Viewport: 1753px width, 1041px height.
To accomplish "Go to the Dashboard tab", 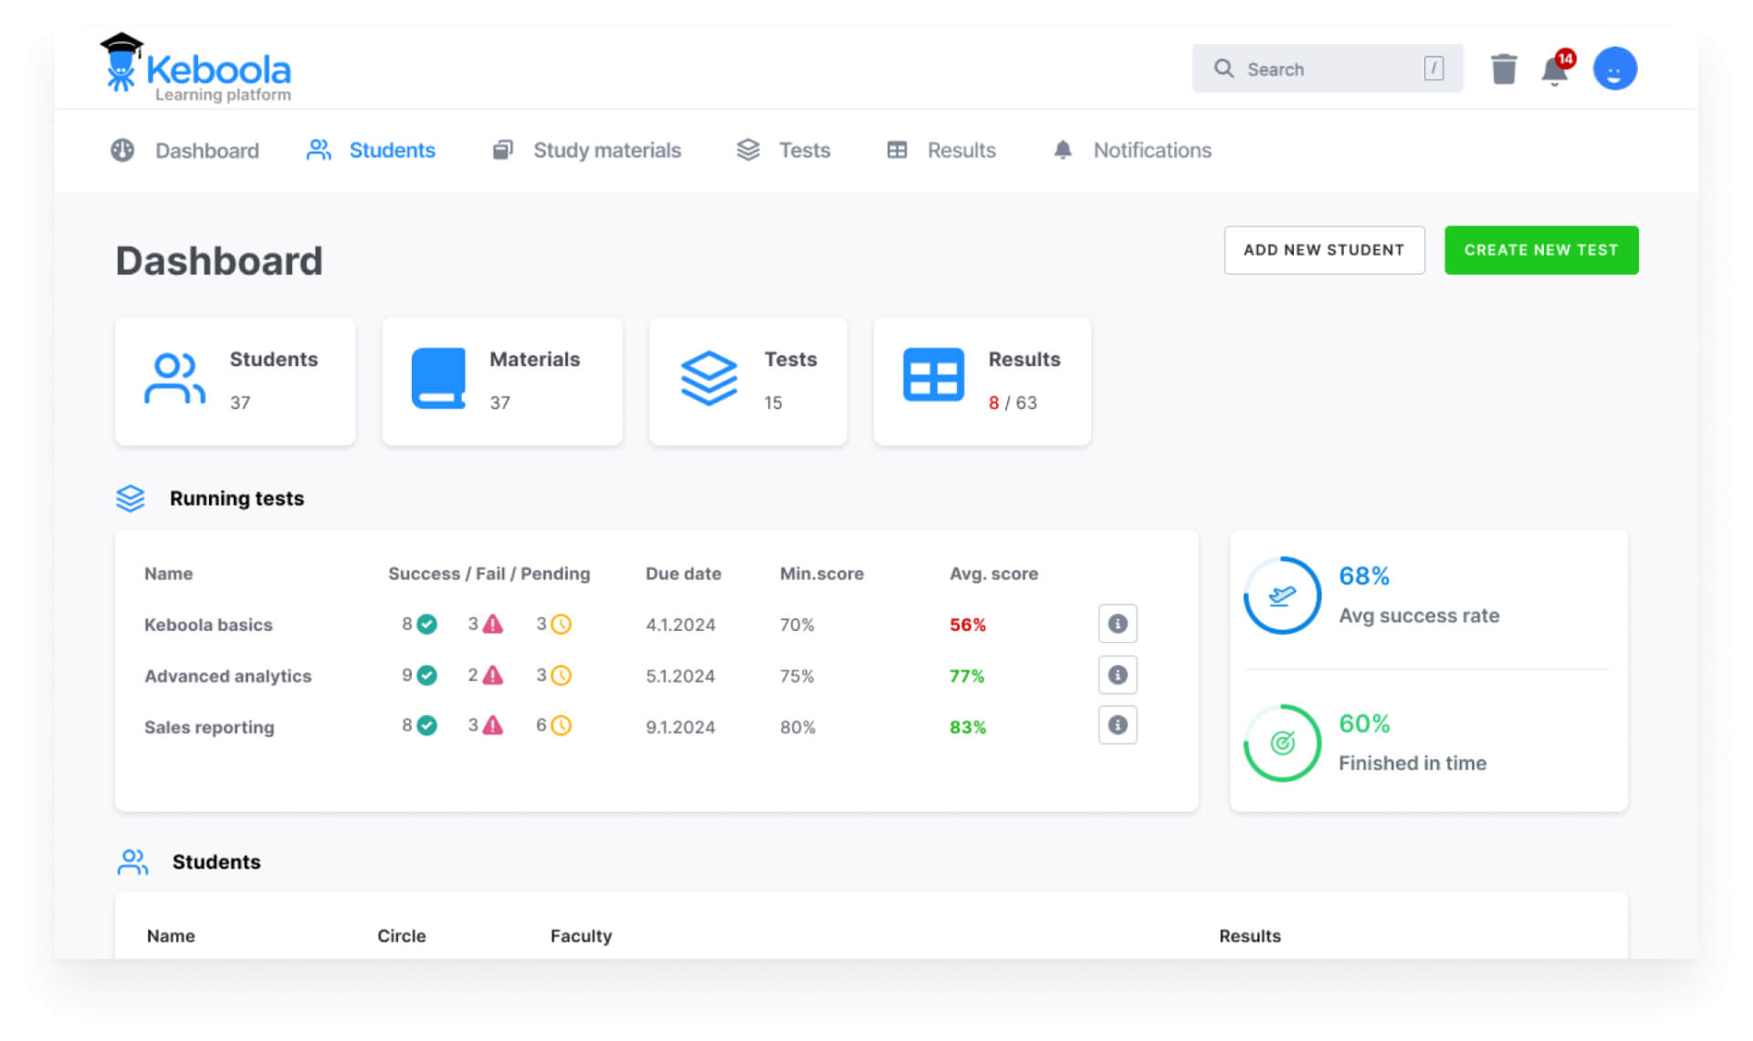I will tap(184, 150).
